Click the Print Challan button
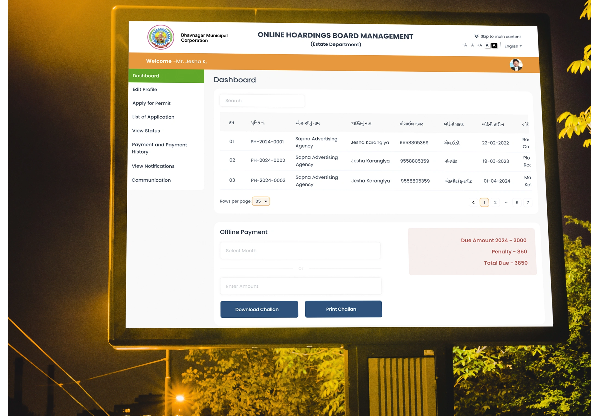The image size is (591, 416). [x=343, y=309]
